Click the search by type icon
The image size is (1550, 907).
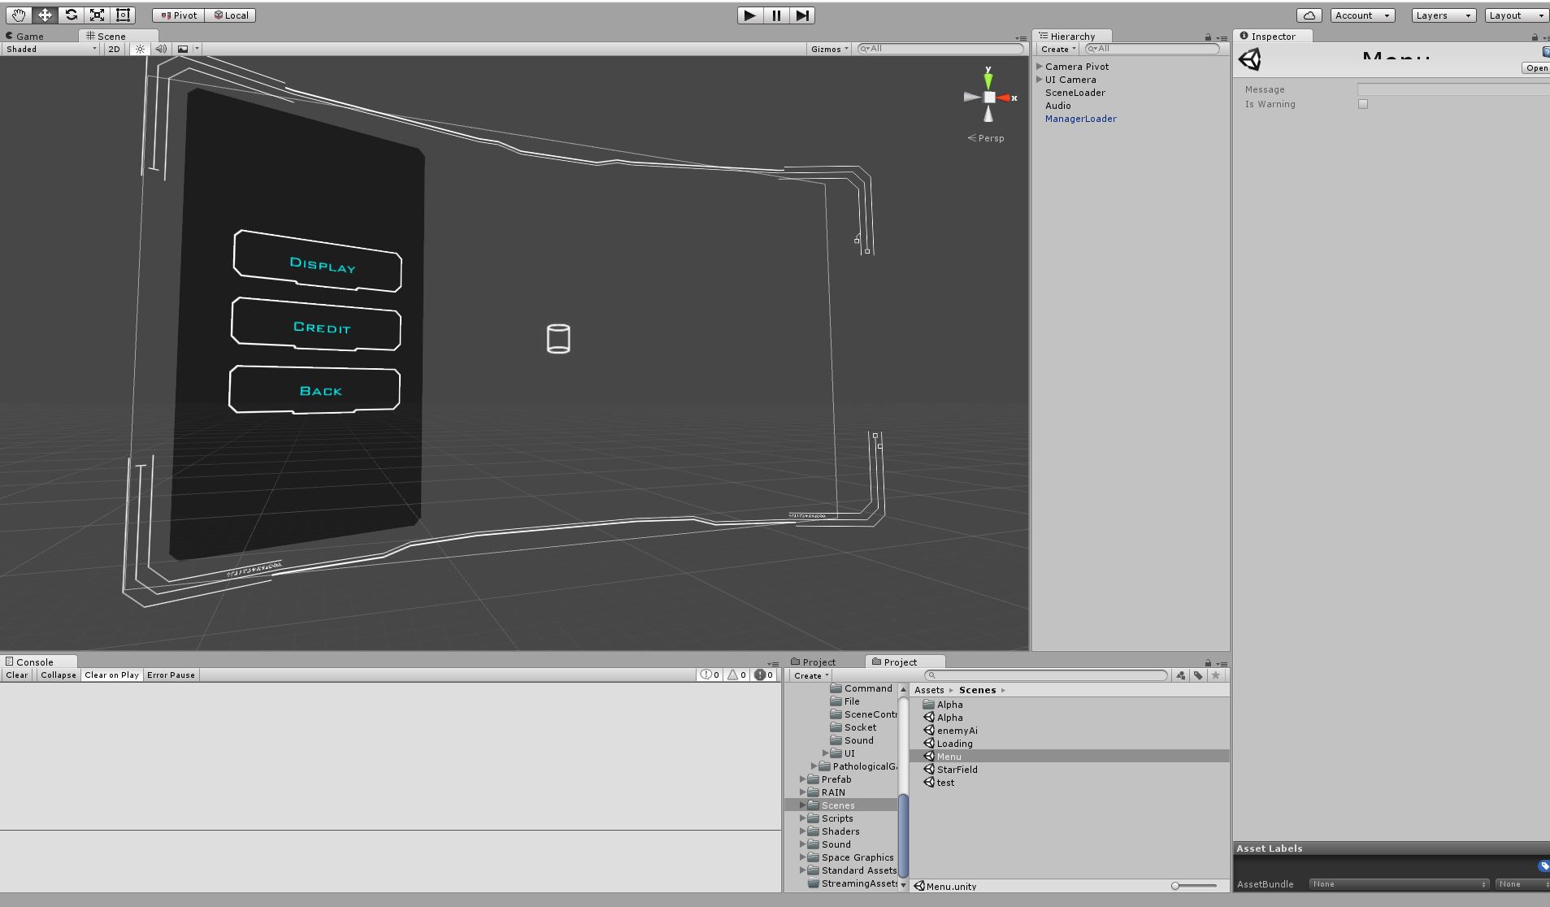[1180, 675]
